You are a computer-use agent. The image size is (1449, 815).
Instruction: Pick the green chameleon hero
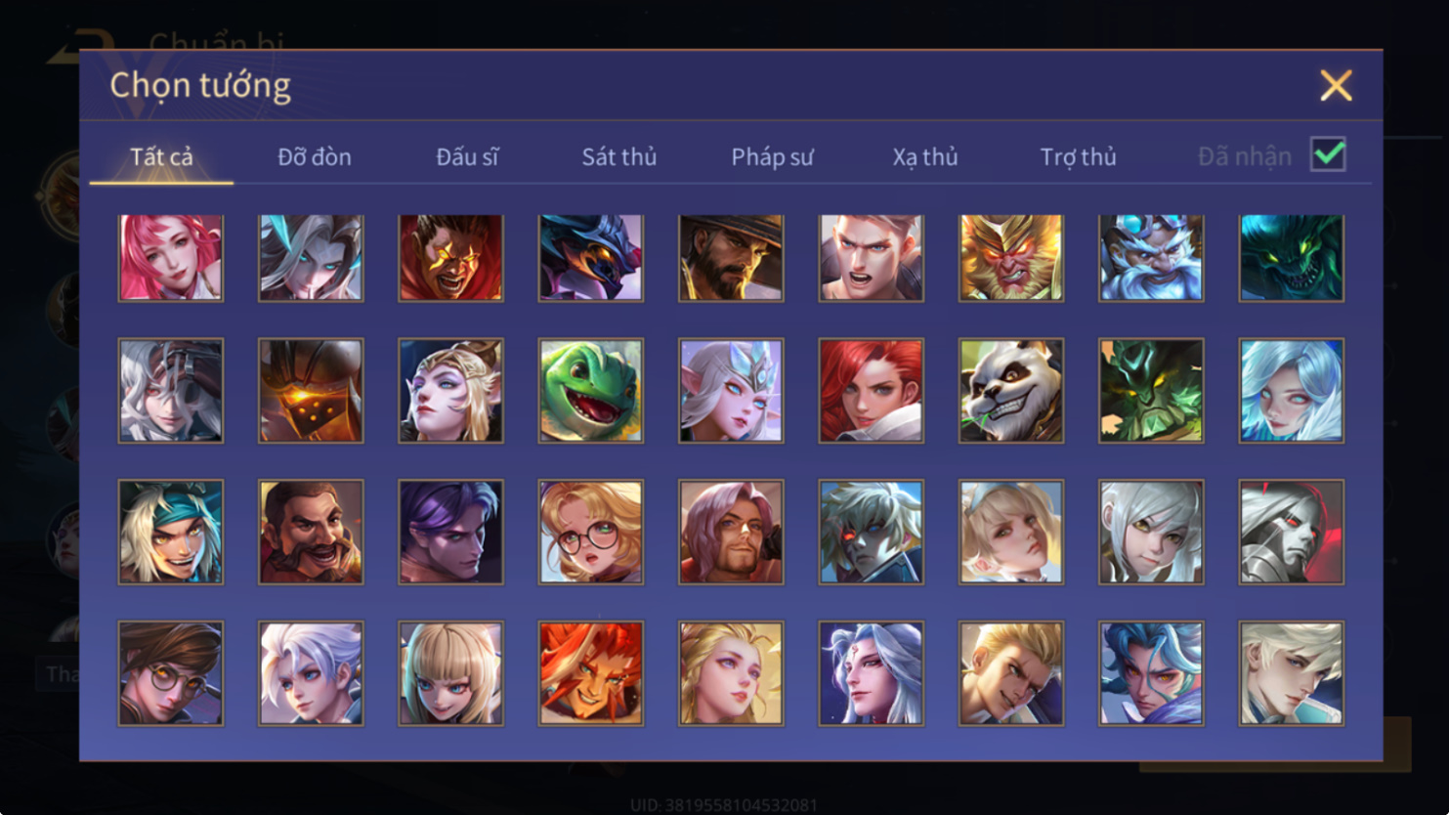[x=591, y=391]
